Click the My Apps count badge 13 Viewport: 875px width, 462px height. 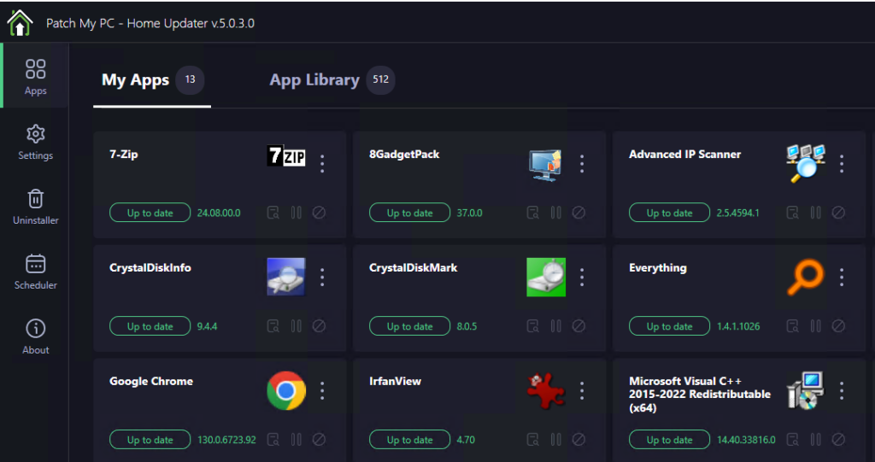pos(190,79)
